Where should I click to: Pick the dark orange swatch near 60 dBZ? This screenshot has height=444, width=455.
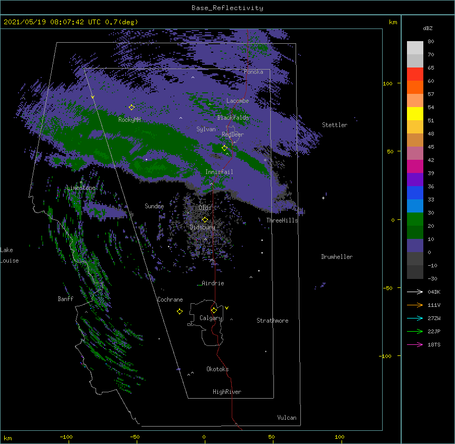(415, 87)
